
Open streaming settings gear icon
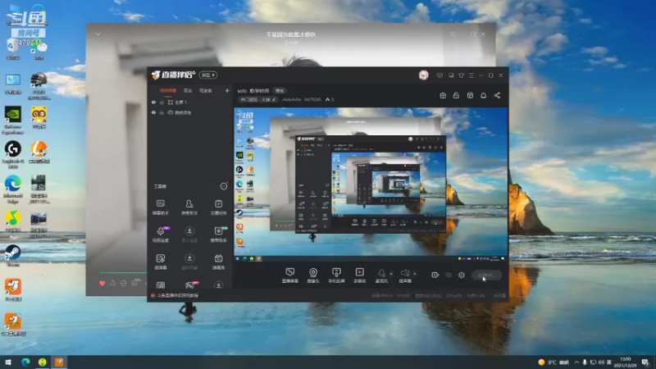tap(462, 276)
